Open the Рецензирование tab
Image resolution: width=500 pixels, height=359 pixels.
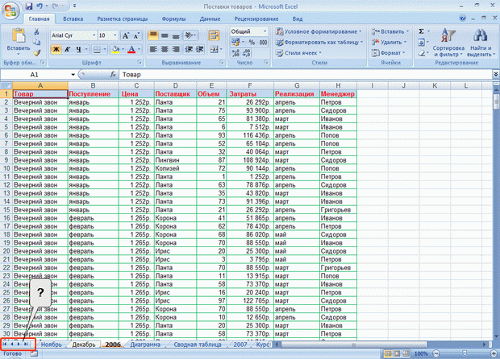[256, 19]
